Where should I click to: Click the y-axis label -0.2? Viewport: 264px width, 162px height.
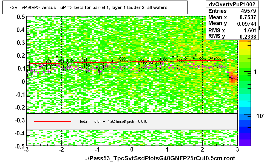[x=20, y=107]
